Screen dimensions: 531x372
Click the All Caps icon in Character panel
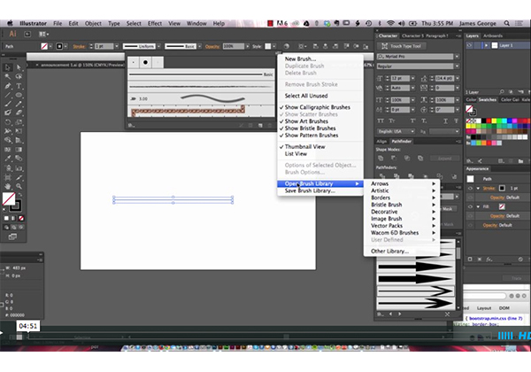click(381, 121)
